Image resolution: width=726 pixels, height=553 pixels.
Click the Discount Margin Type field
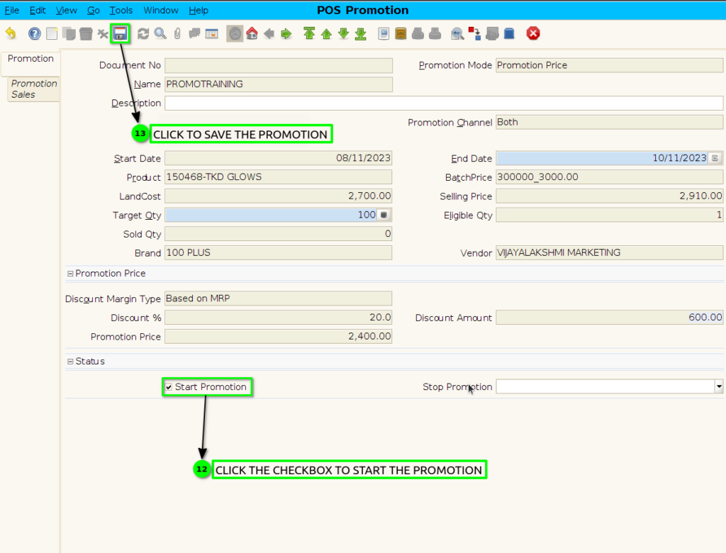coord(278,298)
